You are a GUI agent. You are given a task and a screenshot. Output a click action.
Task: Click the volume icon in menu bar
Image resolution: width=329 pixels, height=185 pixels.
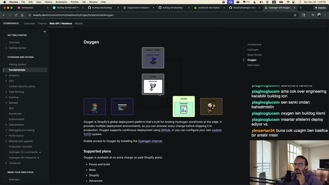click(261, 2)
